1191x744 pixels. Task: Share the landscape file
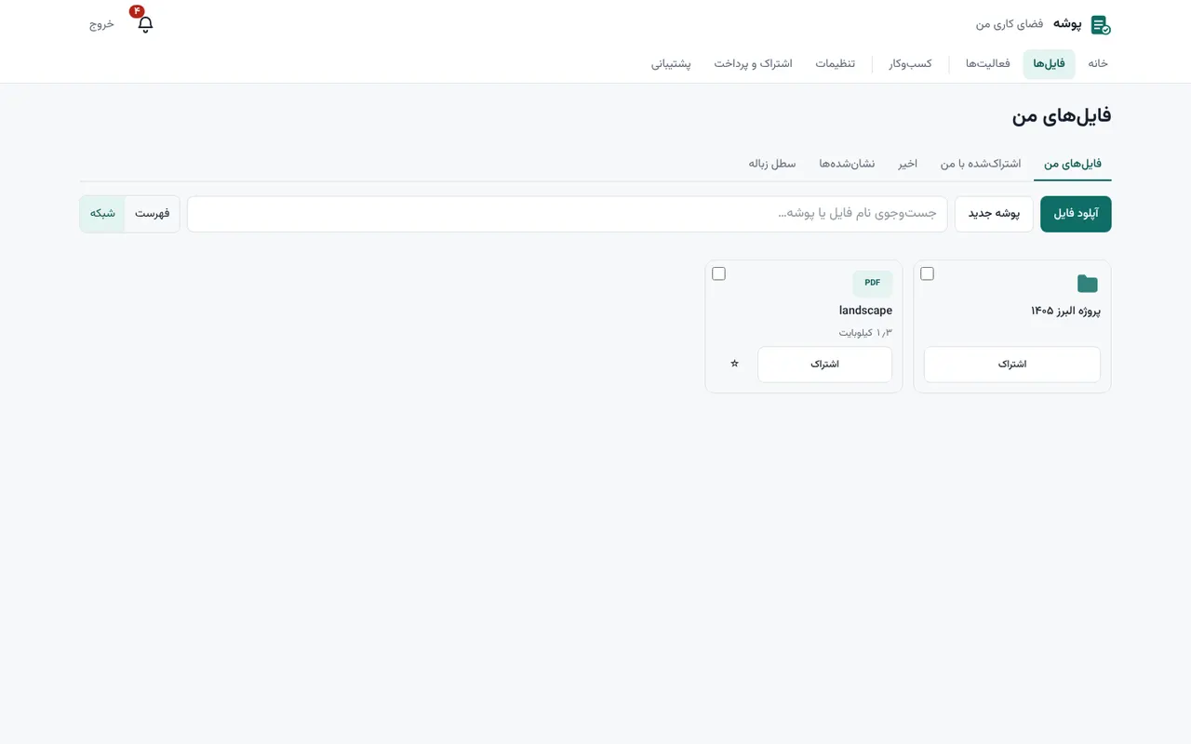tap(824, 365)
